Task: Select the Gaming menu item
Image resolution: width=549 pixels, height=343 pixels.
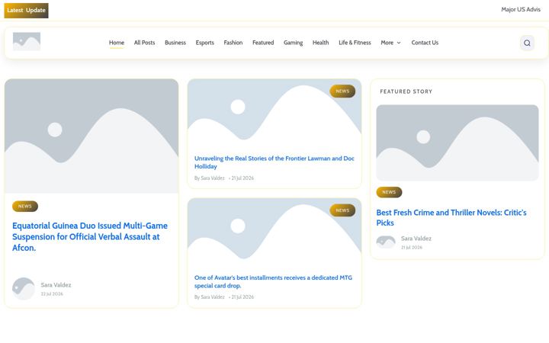Action: (293, 43)
